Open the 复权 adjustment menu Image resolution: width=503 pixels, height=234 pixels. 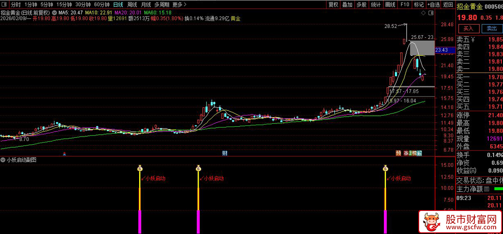click(333, 5)
